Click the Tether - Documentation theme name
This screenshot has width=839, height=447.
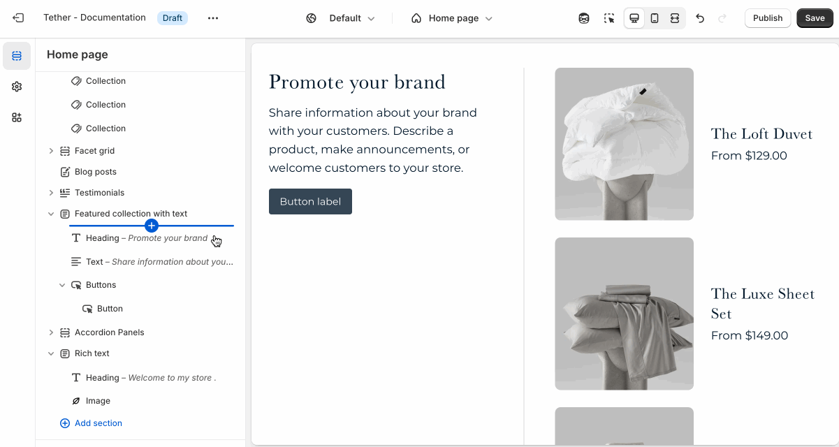pos(94,18)
